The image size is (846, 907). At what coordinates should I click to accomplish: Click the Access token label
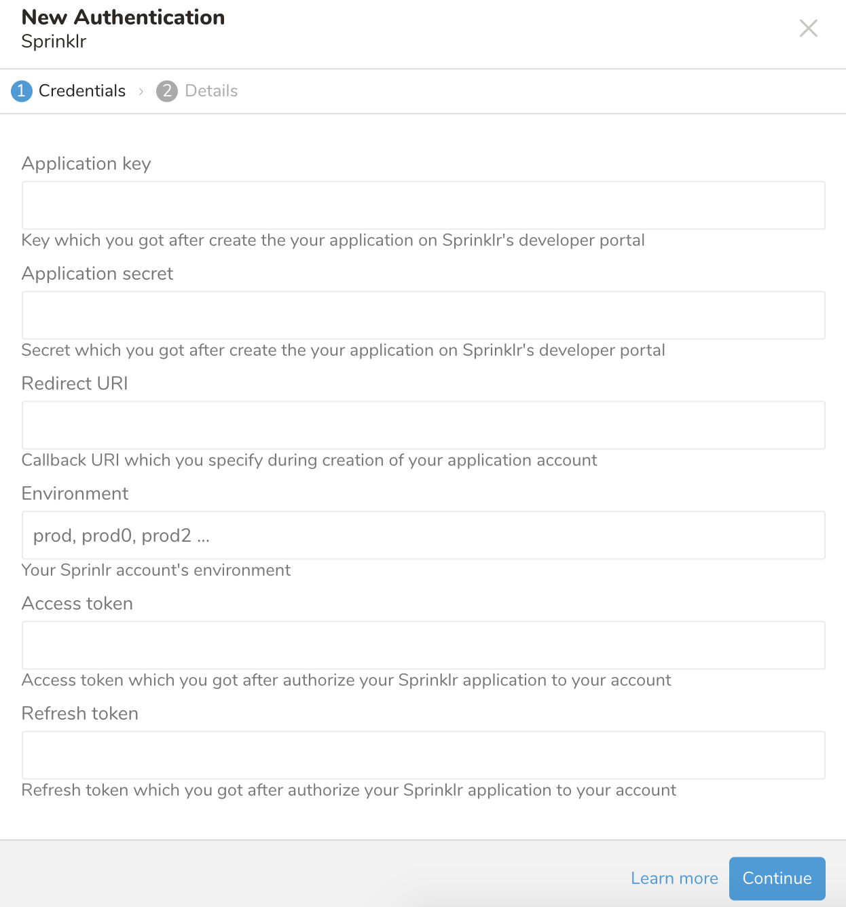[x=77, y=604]
